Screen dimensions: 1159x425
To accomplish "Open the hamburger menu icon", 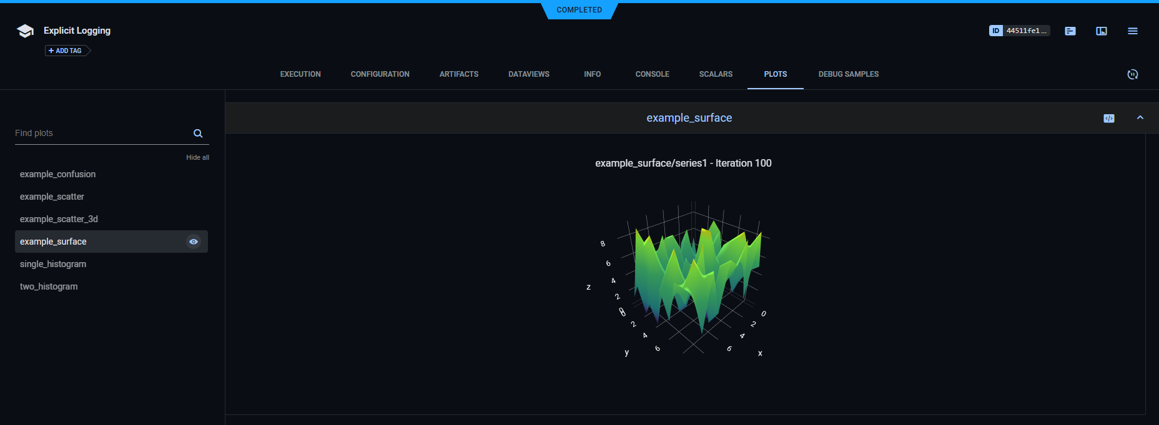I will (x=1132, y=31).
